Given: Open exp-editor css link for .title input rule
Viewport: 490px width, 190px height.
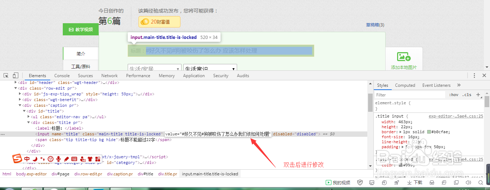Looking at the screenshot, I should pos(456,116).
